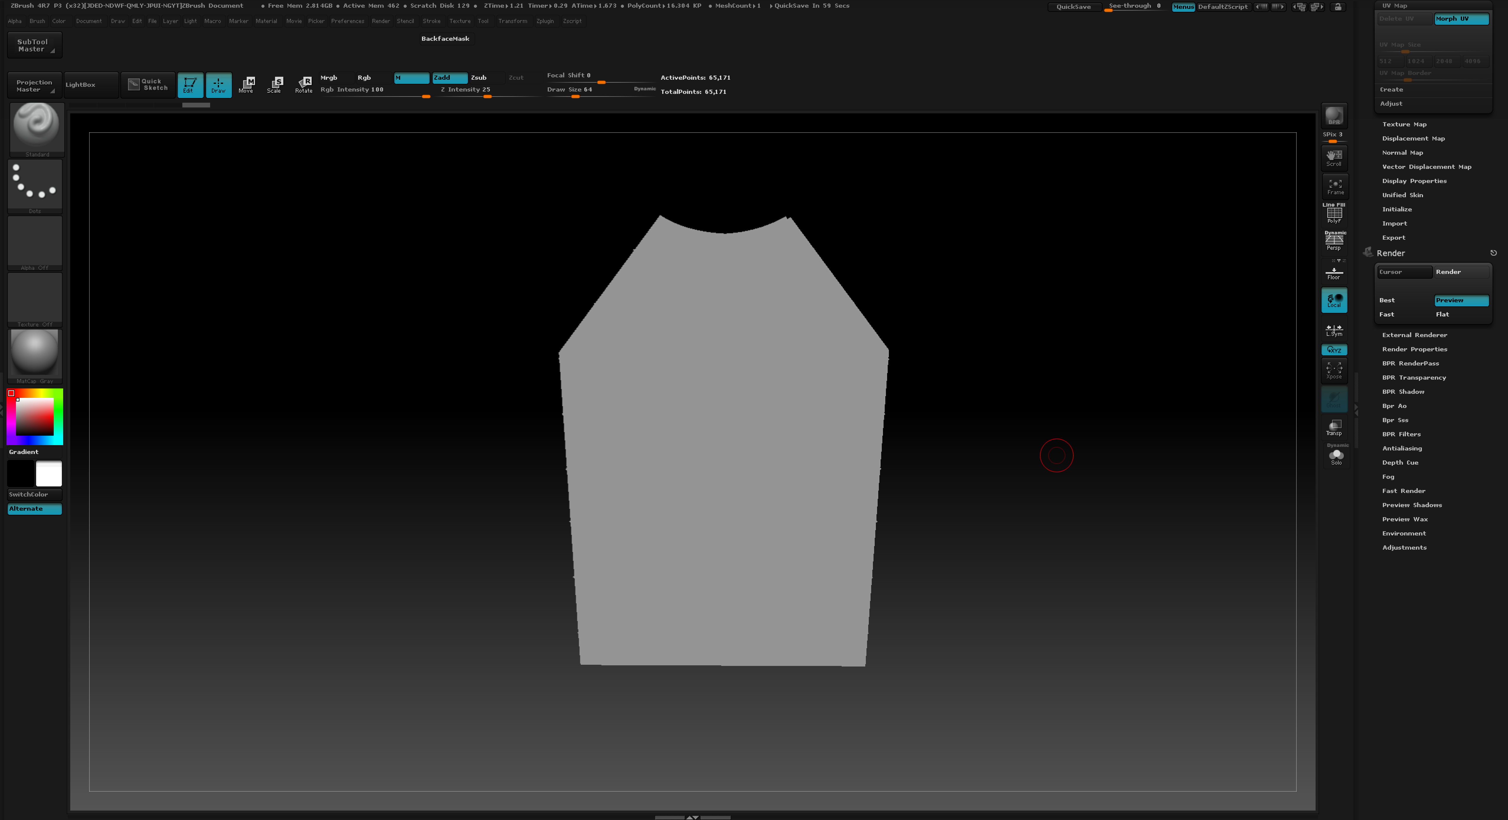Click the Scroll canvas icon
This screenshot has height=820, width=1508.
point(1334,158)
